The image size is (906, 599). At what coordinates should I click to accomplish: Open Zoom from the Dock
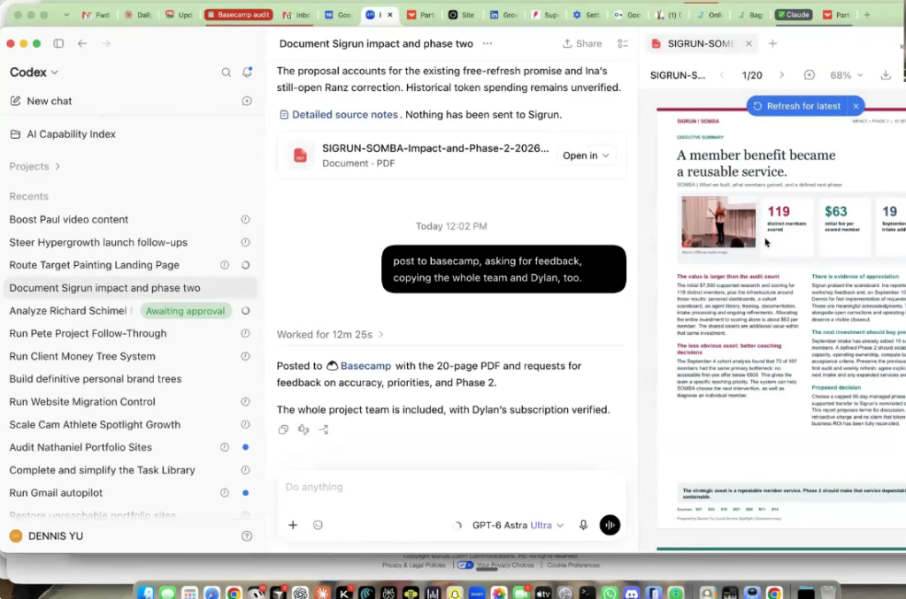477,593
